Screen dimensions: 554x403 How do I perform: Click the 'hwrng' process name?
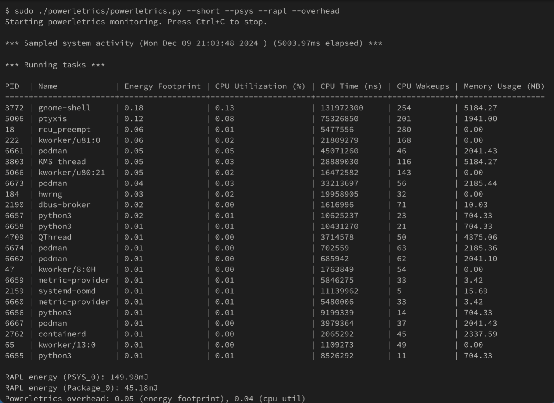[50, 194]
